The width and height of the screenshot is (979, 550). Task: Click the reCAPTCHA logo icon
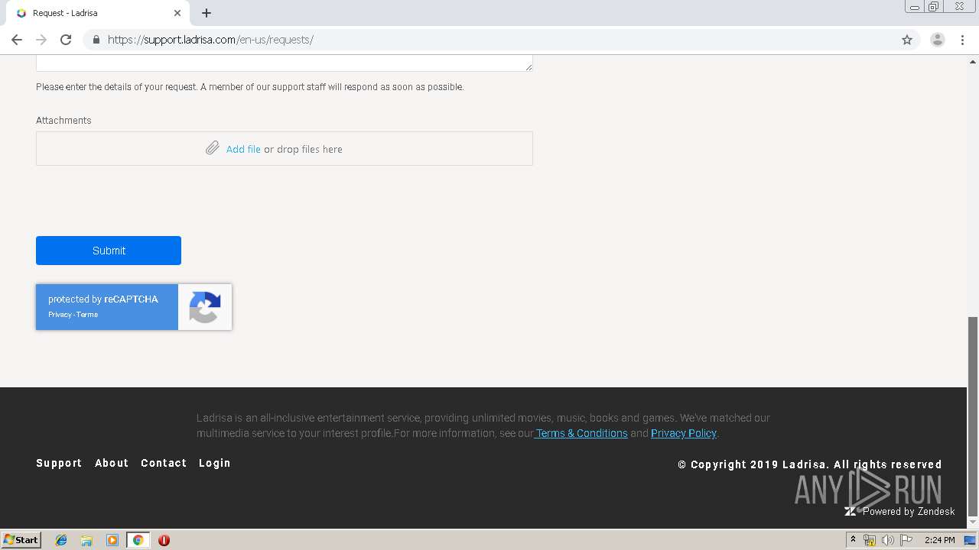coord(205,307)
